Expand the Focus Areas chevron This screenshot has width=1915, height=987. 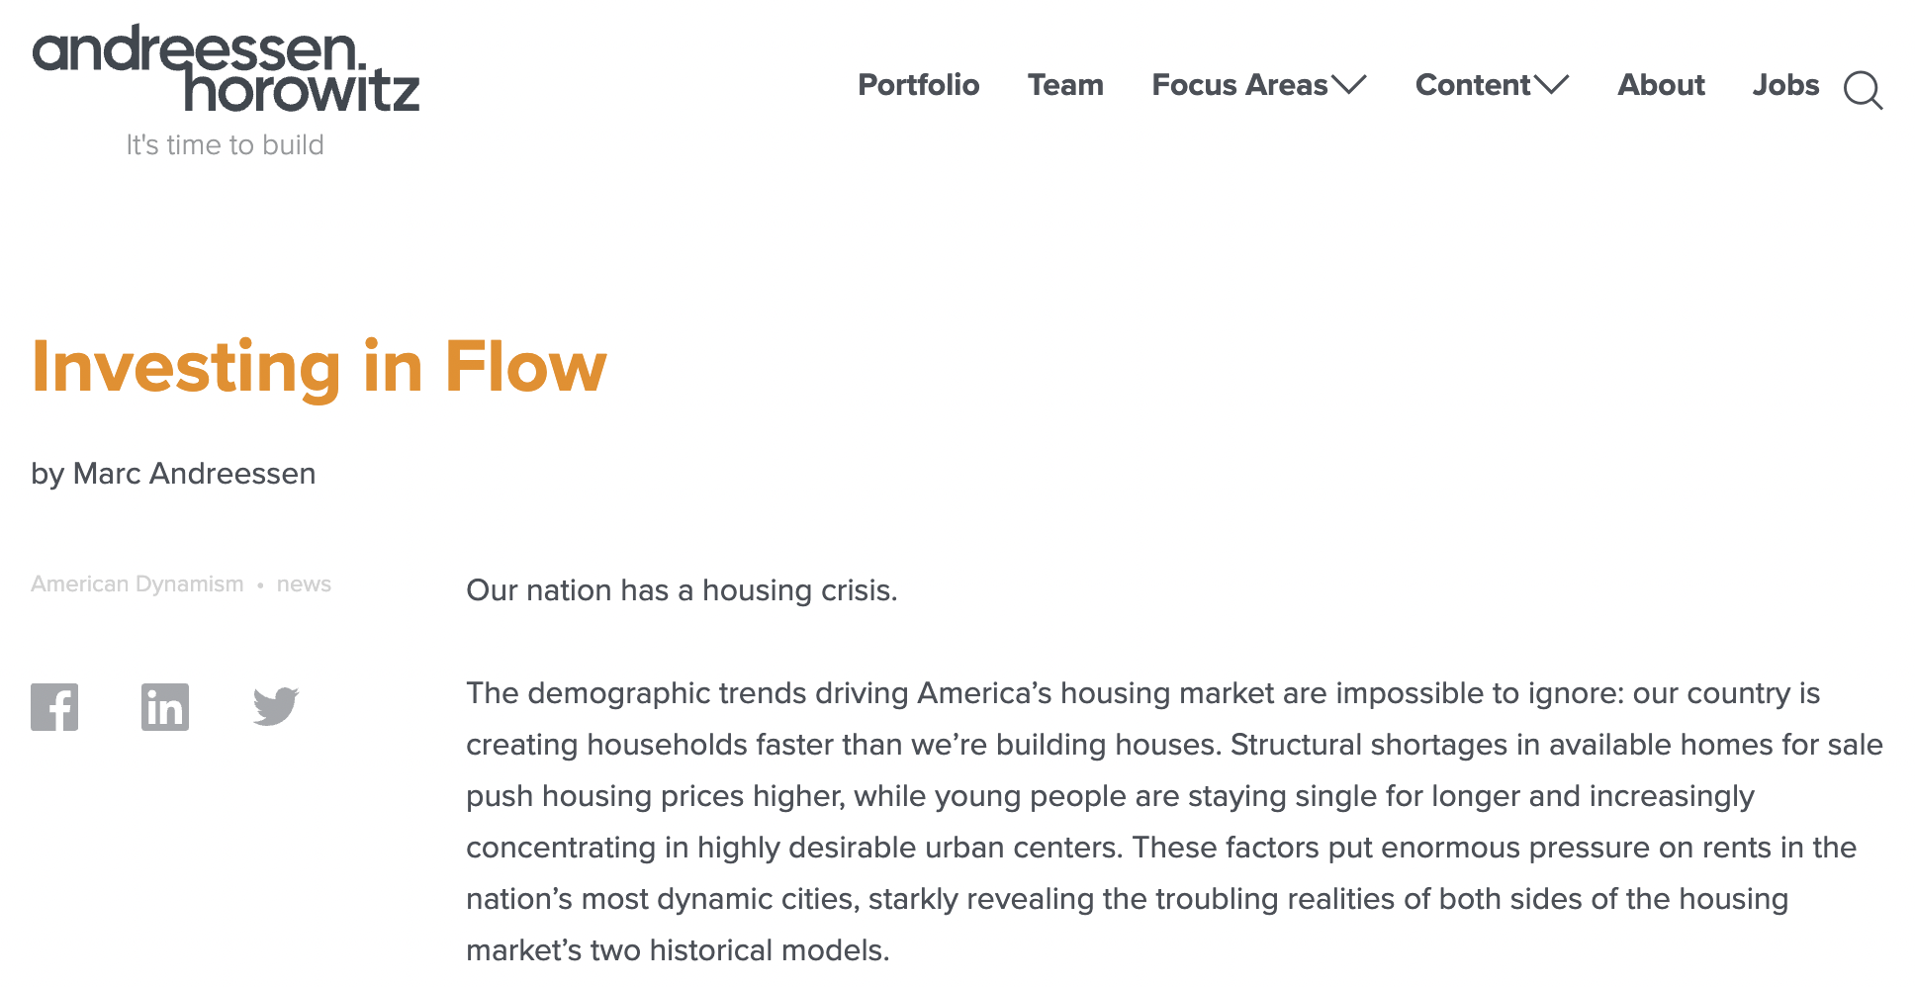pos(1349,85)
